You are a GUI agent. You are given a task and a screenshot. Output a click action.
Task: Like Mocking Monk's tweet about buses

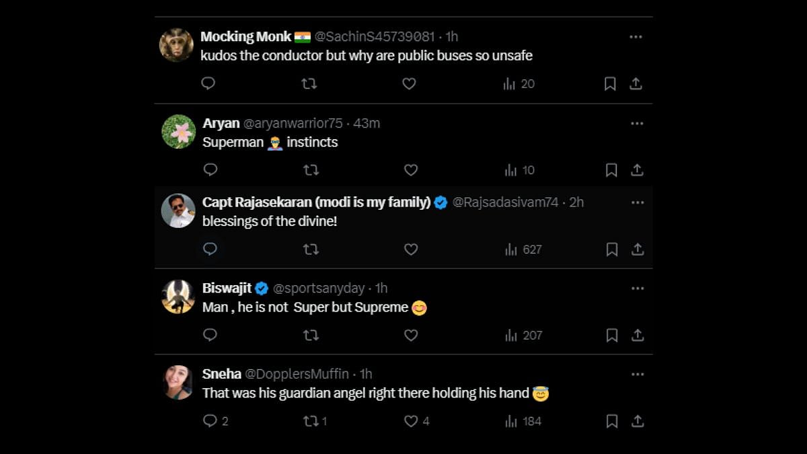pyautogui.click(x=409, y=83)
